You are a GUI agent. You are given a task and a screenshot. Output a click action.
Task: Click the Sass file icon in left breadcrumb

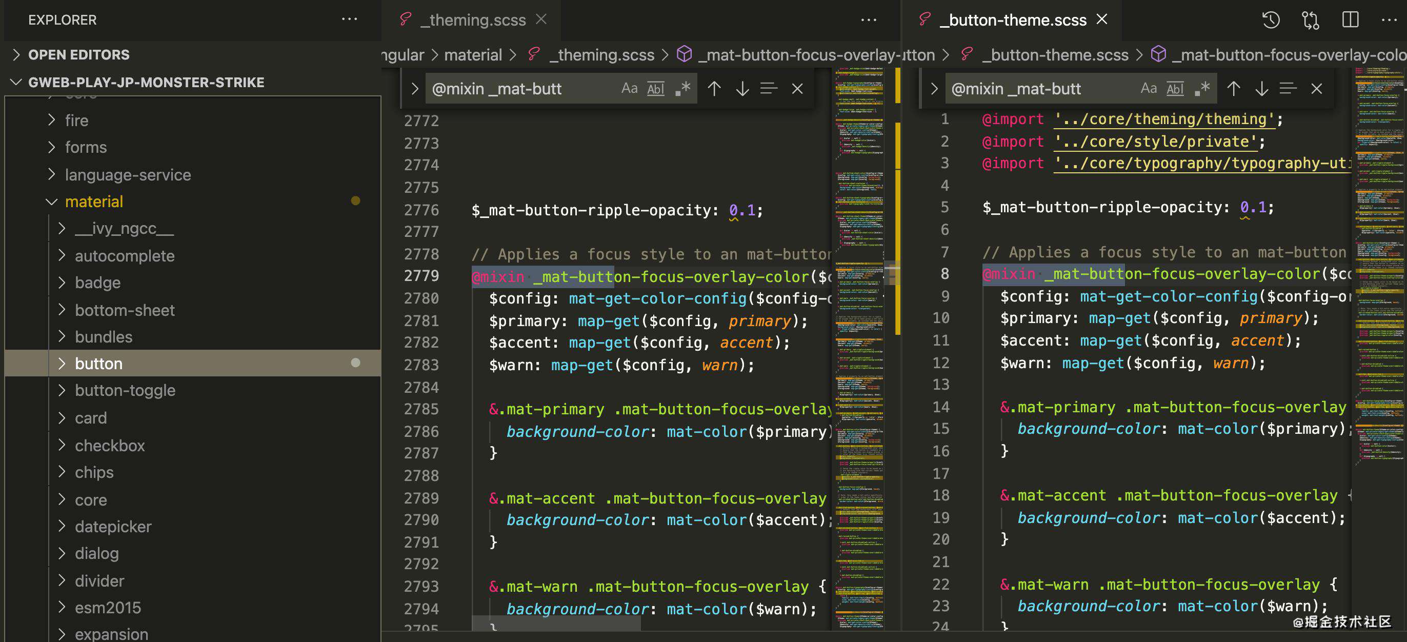pos(534,54)
